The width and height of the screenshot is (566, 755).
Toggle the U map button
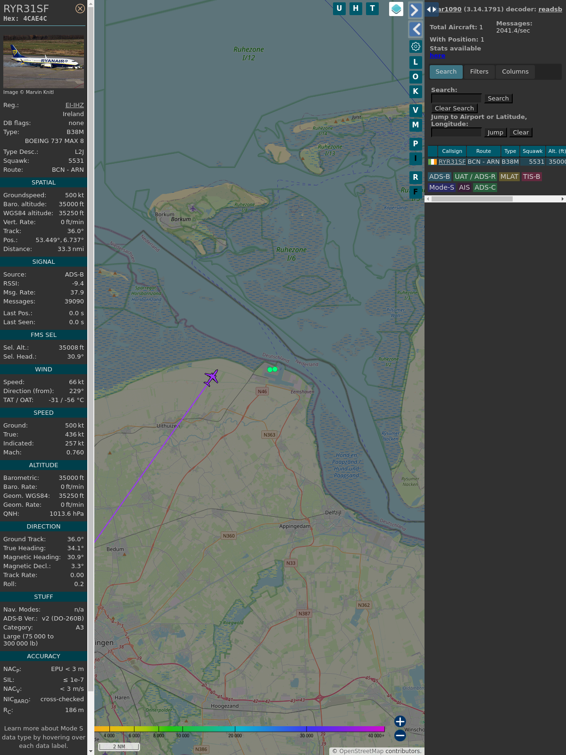[x=339, y=8]
